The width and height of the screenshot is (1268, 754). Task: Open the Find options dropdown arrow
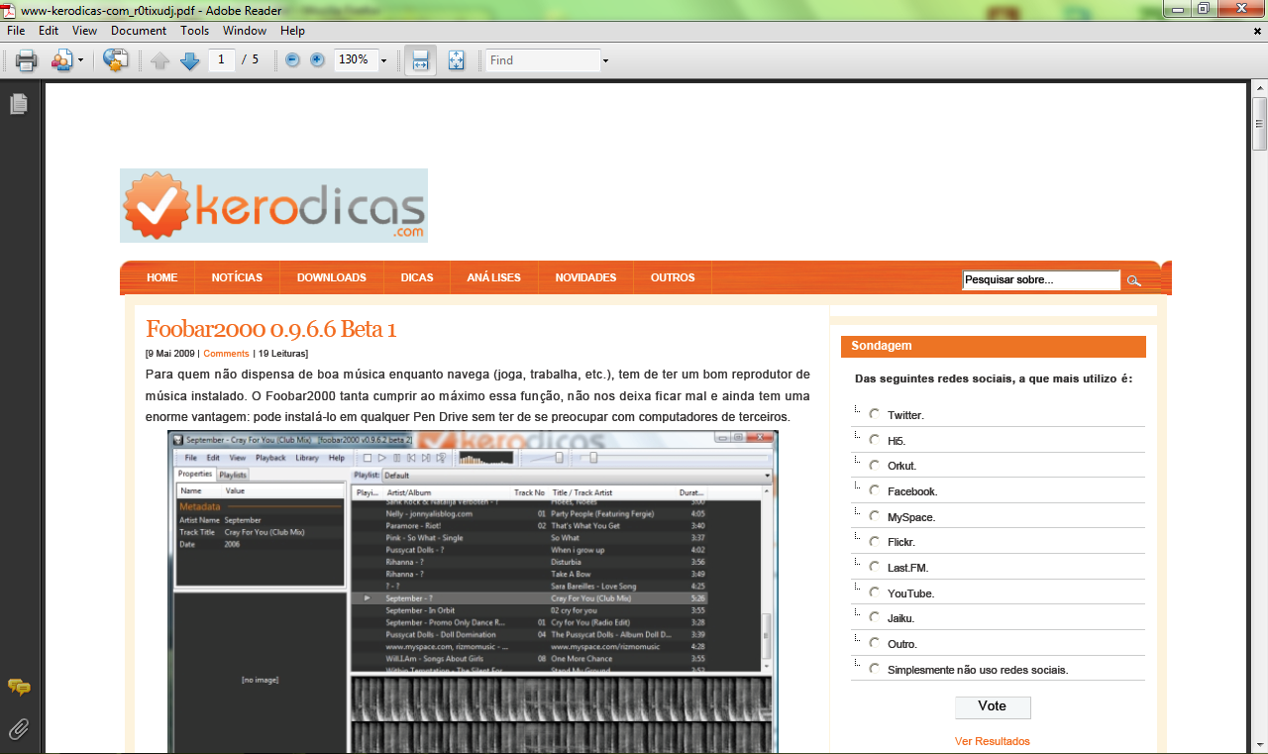tap(605, 60)
